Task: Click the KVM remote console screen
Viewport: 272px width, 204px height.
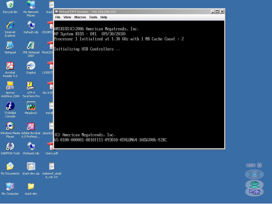Action: [139, 84]
